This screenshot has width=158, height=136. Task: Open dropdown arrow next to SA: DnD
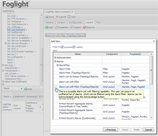tap(17, 16)
